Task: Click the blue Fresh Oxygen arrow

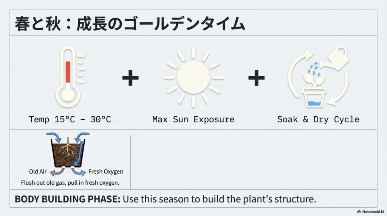Action: [x=79, y=172]
